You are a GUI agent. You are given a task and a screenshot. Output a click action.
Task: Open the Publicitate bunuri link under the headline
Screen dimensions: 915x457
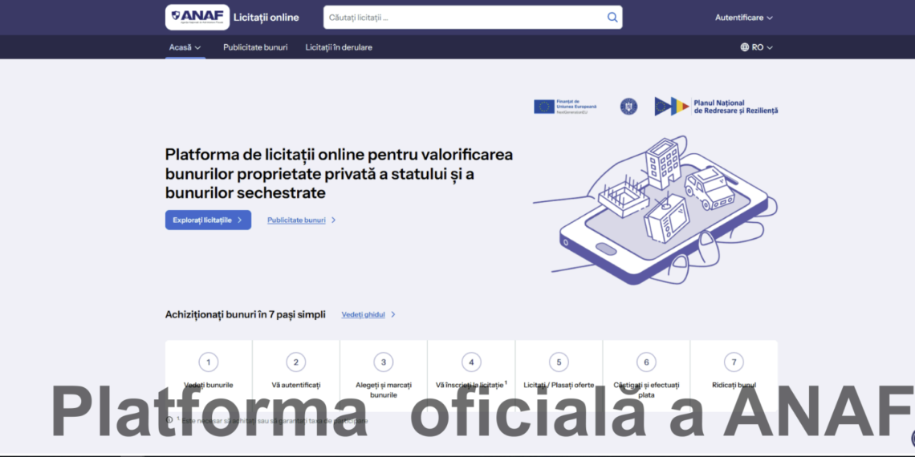[x=301, y=220]
